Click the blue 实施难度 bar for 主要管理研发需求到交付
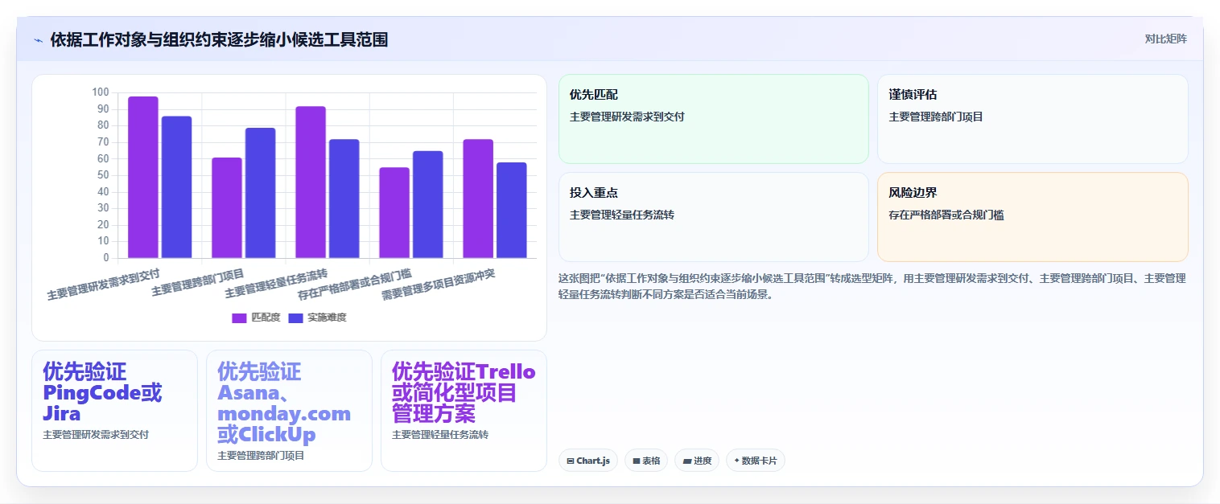The height and width of the screenshot is (504, 1220). [177, 187]
